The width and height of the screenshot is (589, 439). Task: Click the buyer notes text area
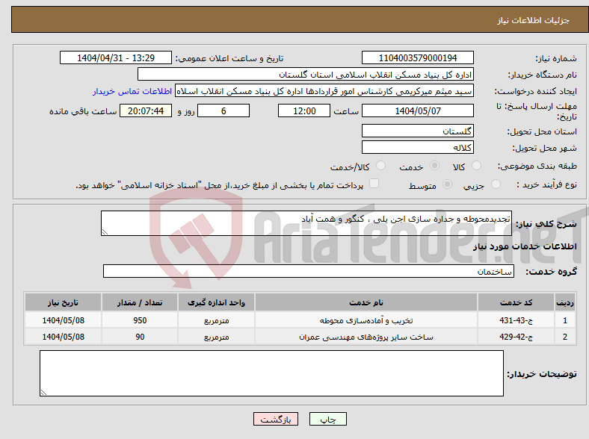click(271, 373)
